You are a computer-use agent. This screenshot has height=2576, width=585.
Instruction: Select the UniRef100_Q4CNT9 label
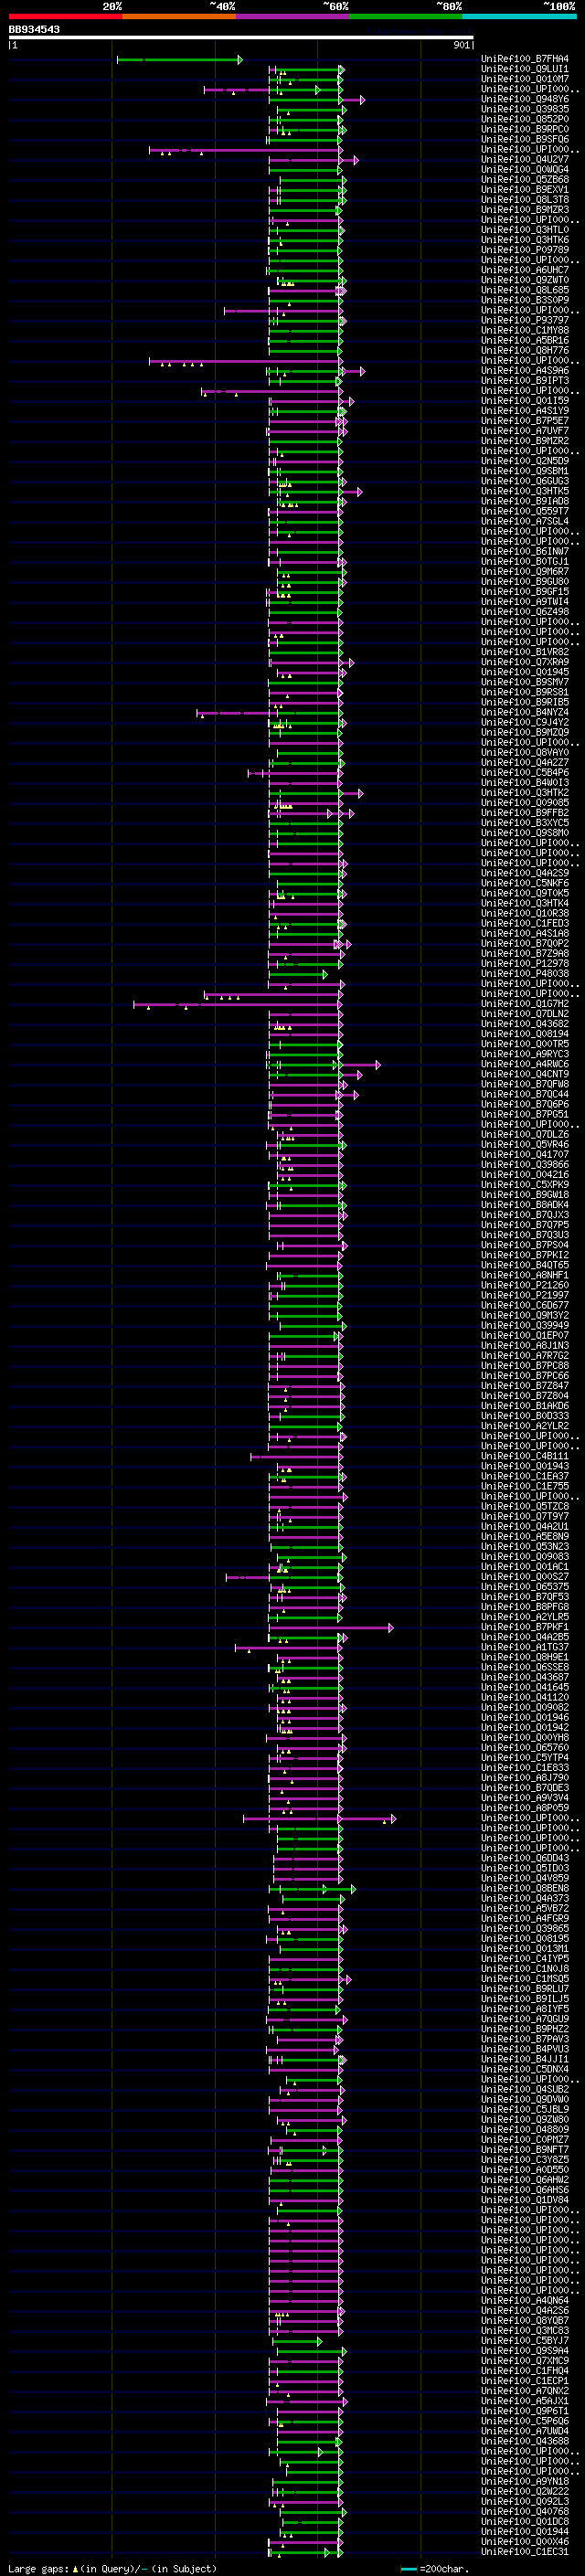click(524, 1075)
